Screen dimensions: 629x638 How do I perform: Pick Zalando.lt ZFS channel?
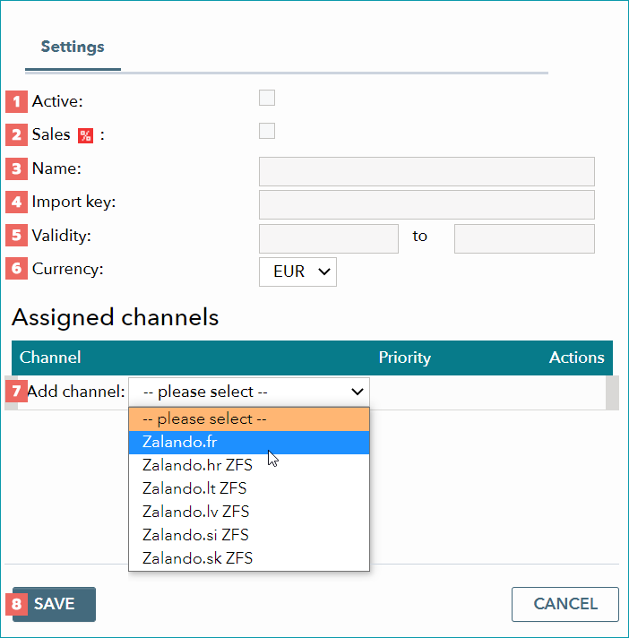[249, 488]
